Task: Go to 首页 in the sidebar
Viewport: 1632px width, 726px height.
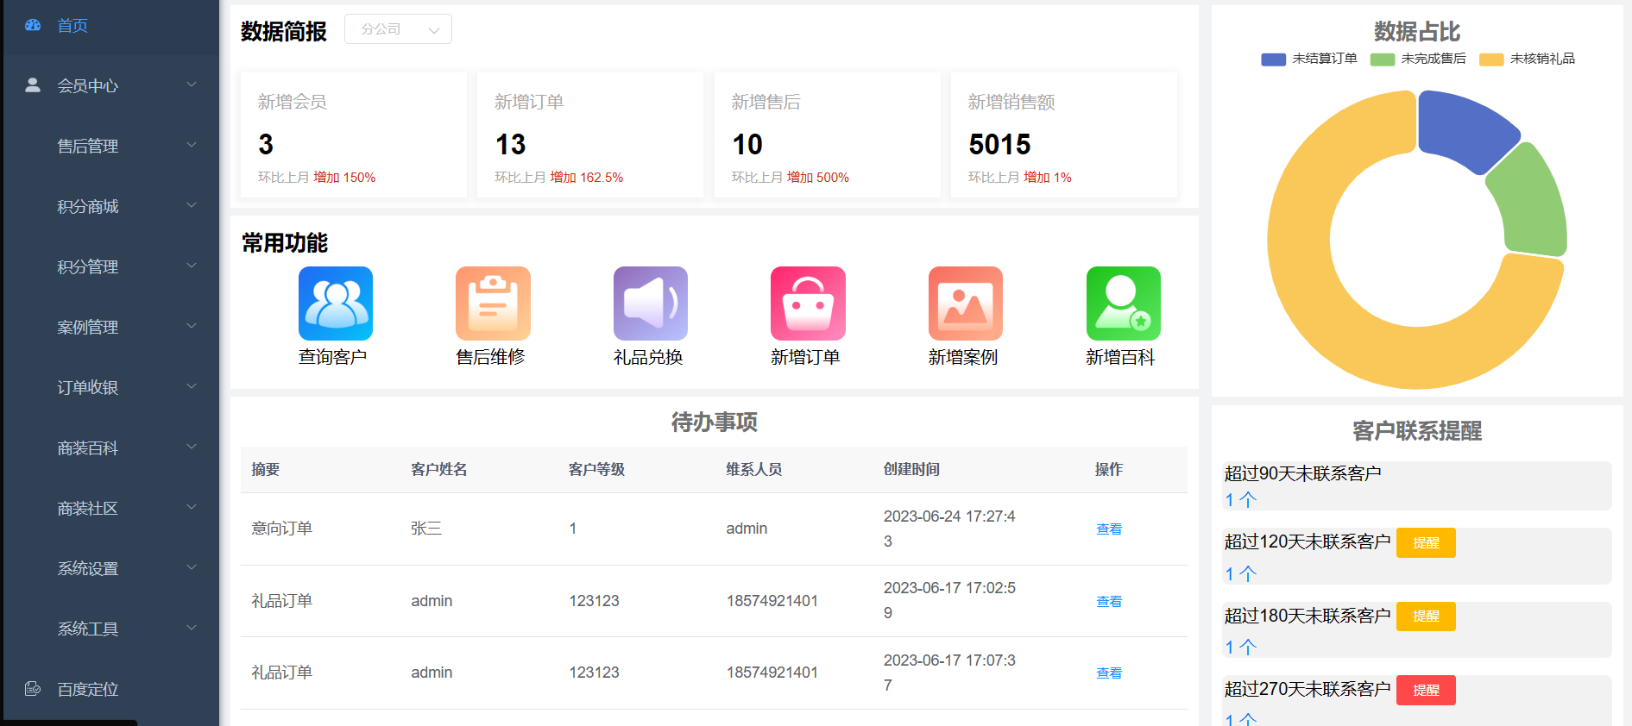Action: (x=111, y=25)
